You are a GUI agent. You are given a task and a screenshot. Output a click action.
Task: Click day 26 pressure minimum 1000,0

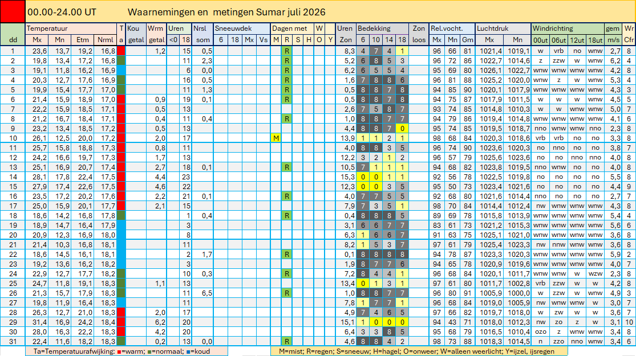(518, 293)
